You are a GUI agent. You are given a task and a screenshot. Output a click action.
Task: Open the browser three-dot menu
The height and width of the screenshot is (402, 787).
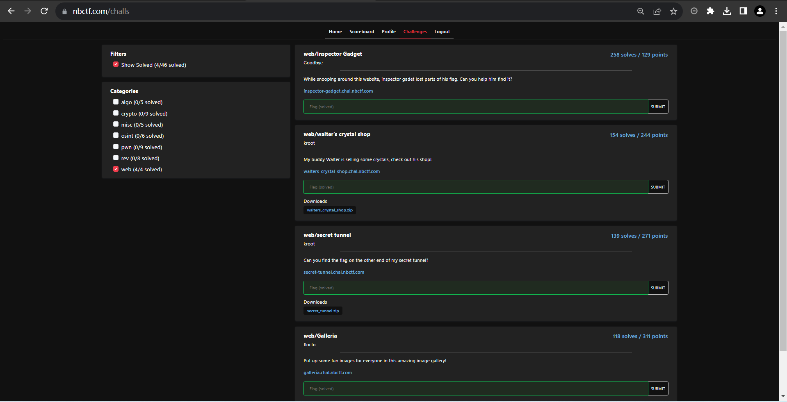[776, 11]
